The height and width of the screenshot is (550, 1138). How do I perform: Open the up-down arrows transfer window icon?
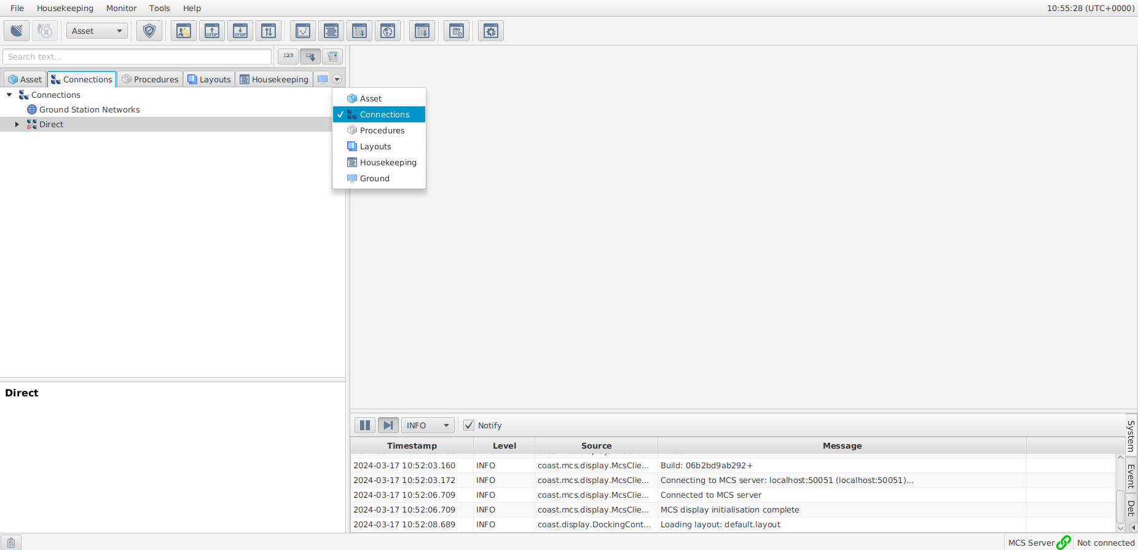[x=269, y=31]
